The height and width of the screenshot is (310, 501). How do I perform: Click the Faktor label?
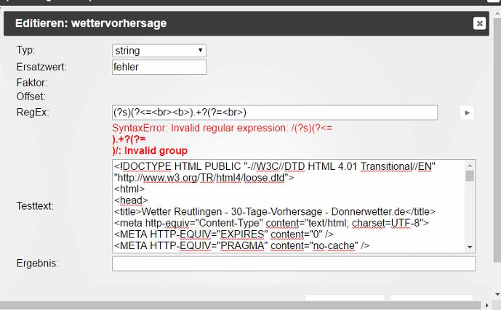point(32,83)
